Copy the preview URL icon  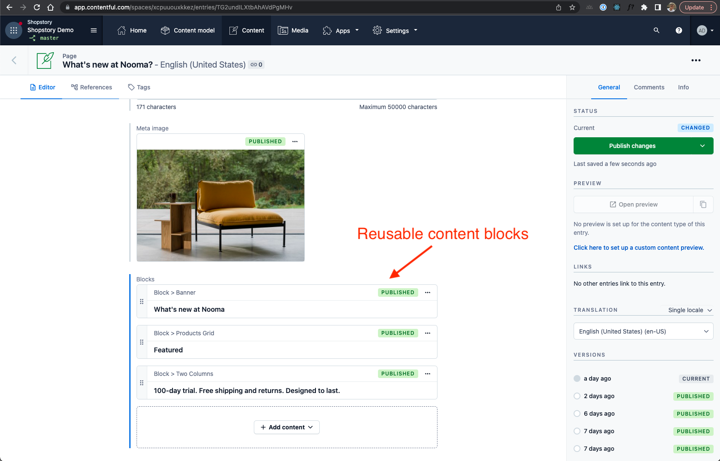(703, 204)
